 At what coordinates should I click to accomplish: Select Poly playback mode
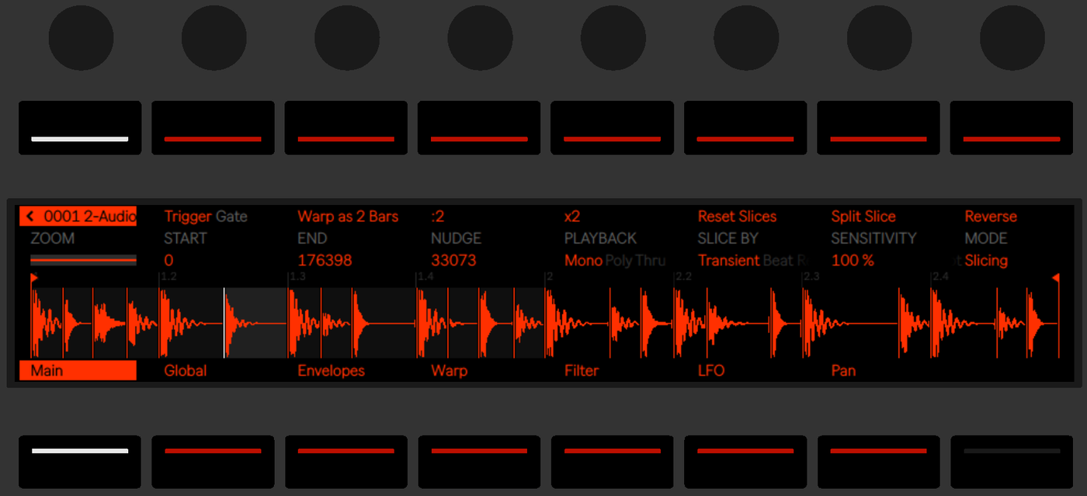[619, 261]
